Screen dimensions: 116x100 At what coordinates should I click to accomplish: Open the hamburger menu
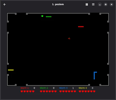point(93,4)
